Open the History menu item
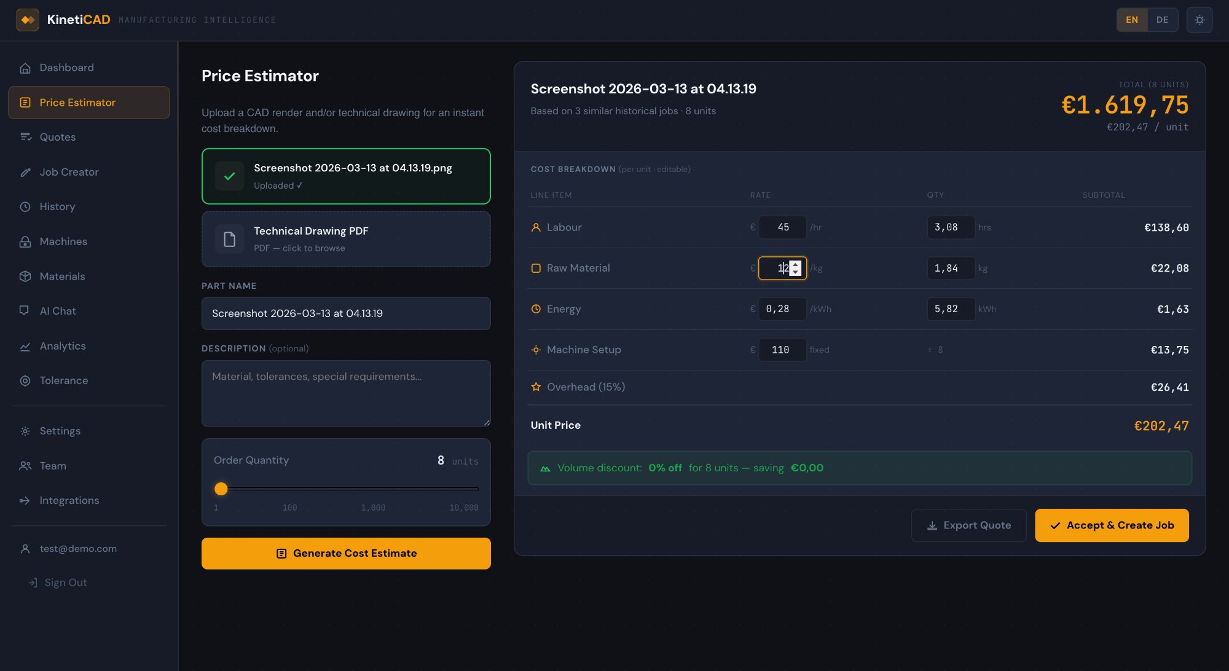The image size is (1229, 671). [x=57, y=207]
